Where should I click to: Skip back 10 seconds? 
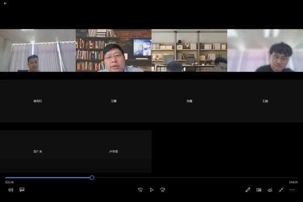[x=140, y=190]
